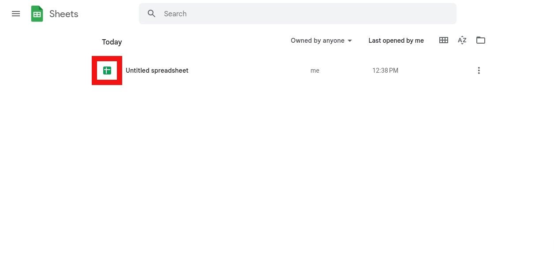Open Untitled spreadsheet by its name
554x267 pixels.
pos(157,70)
